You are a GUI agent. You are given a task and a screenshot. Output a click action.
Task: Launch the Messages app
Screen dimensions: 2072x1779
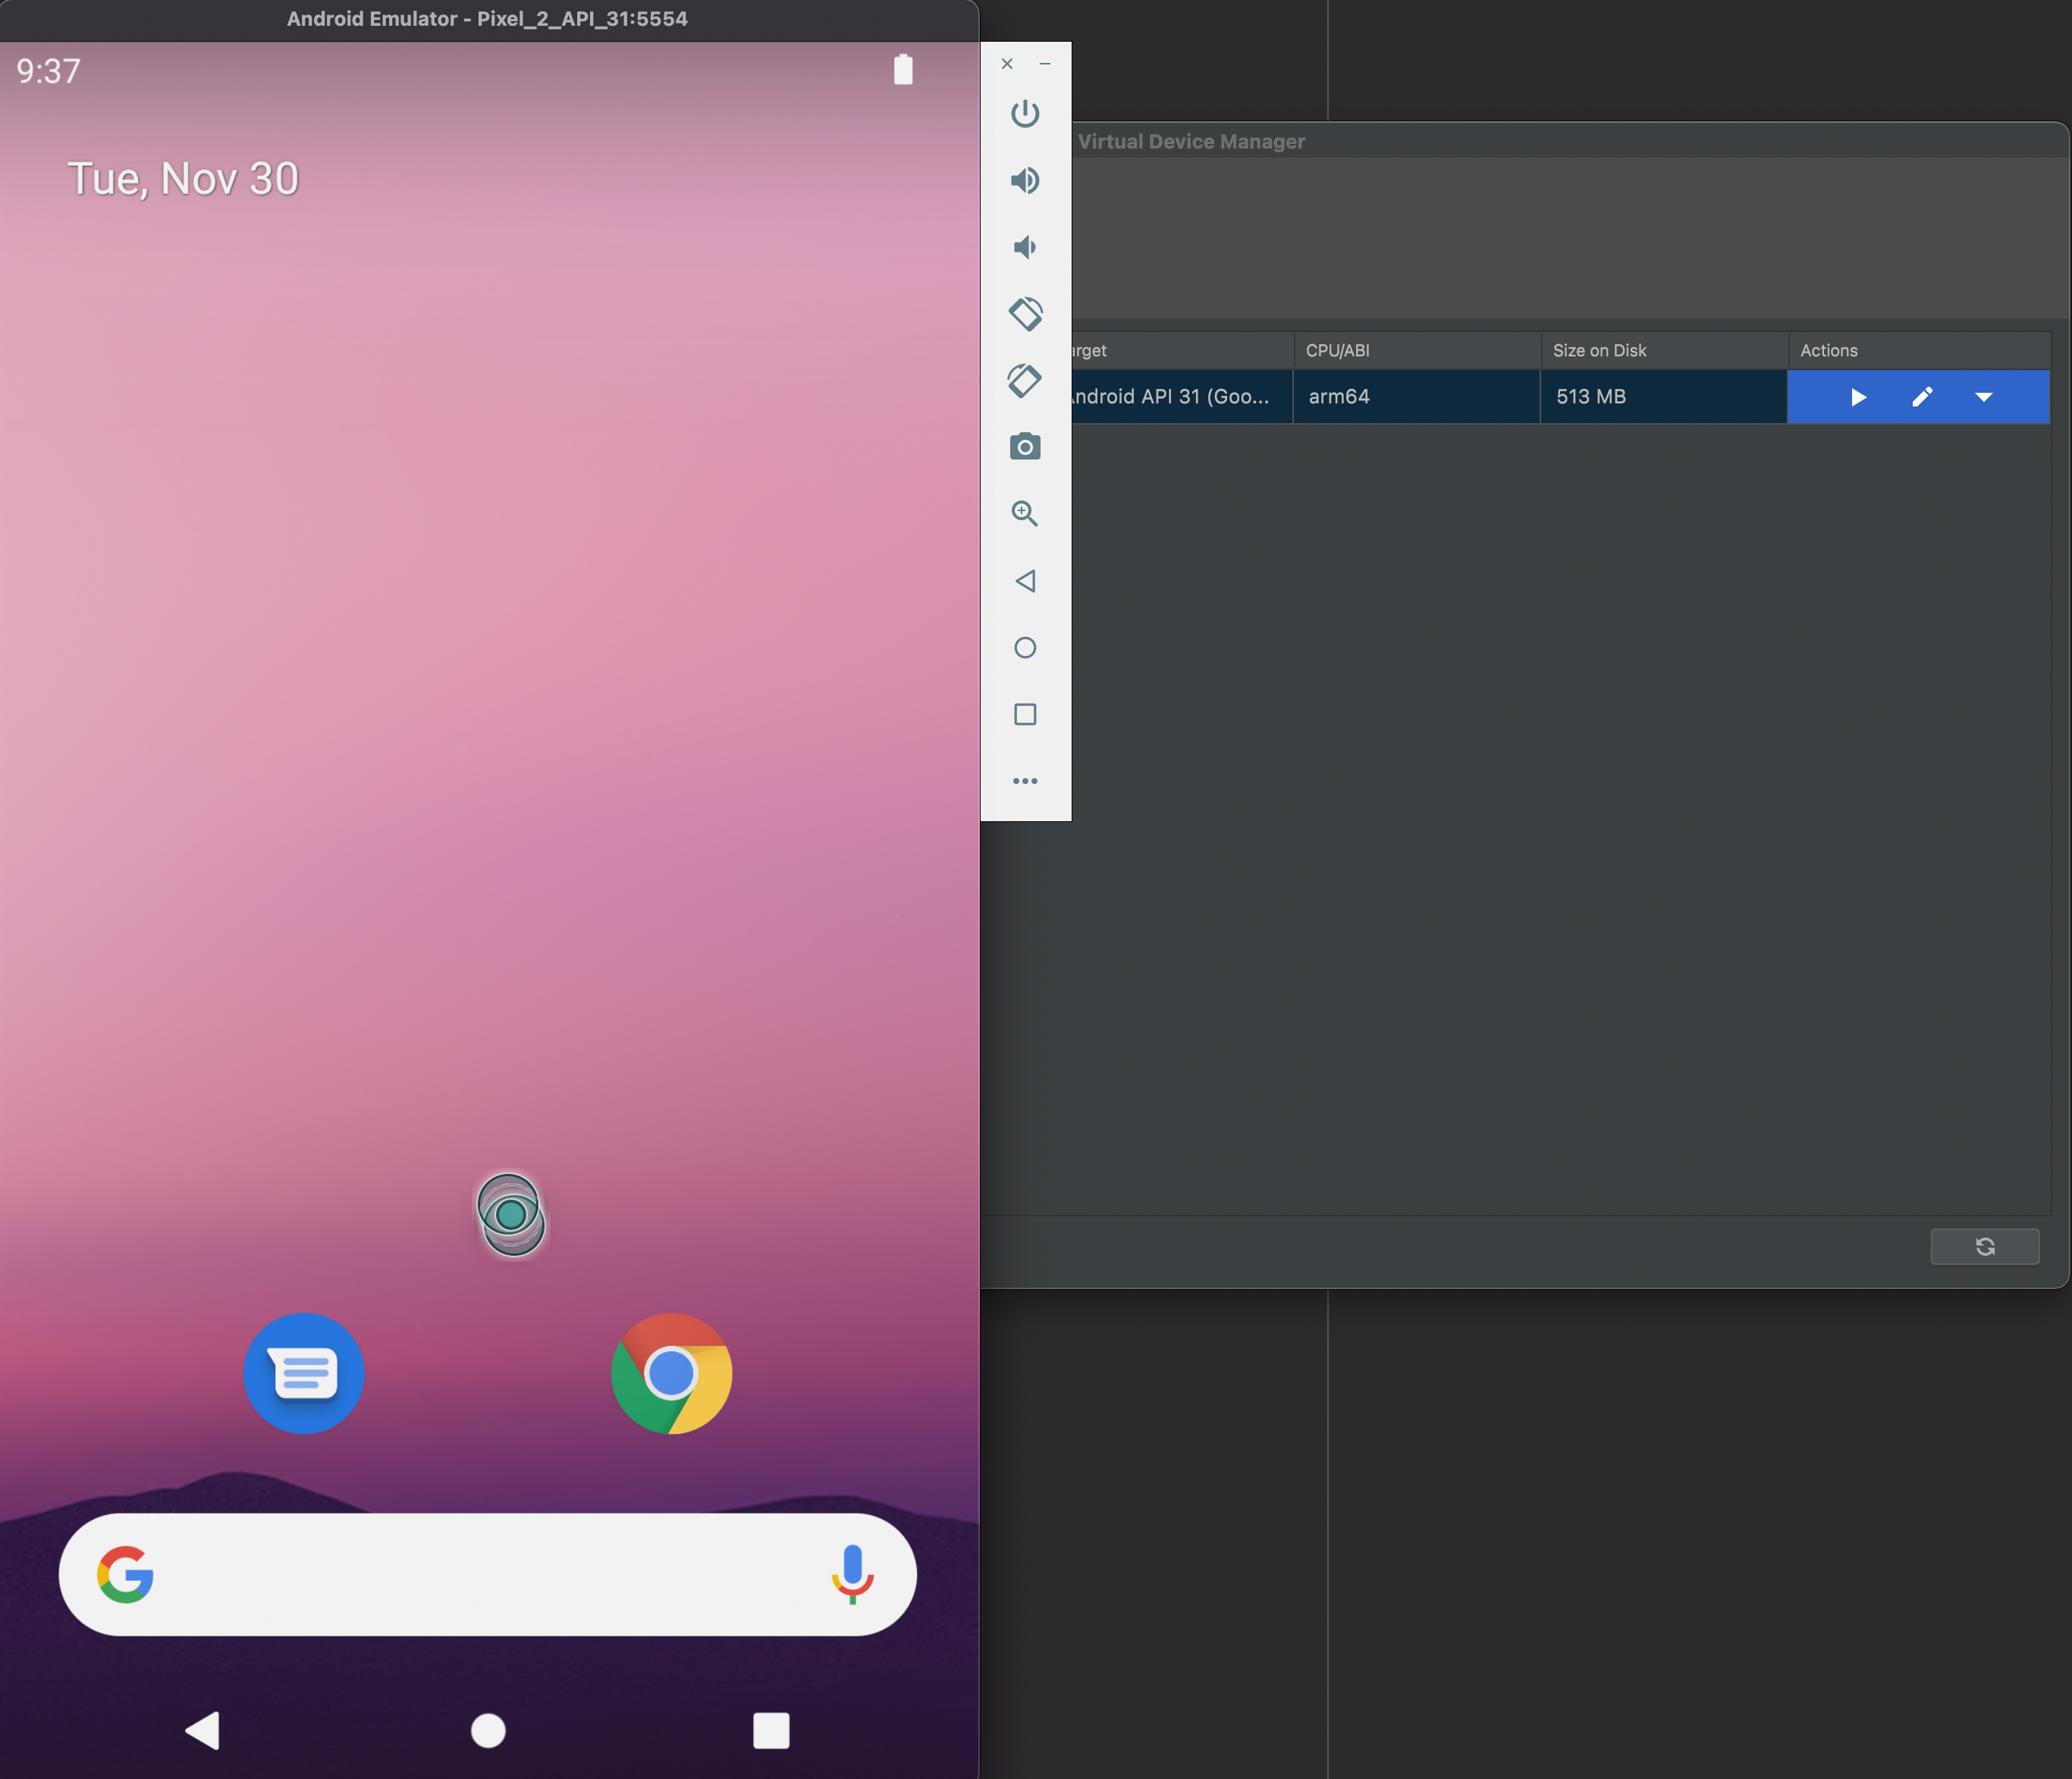point(303,1374)
